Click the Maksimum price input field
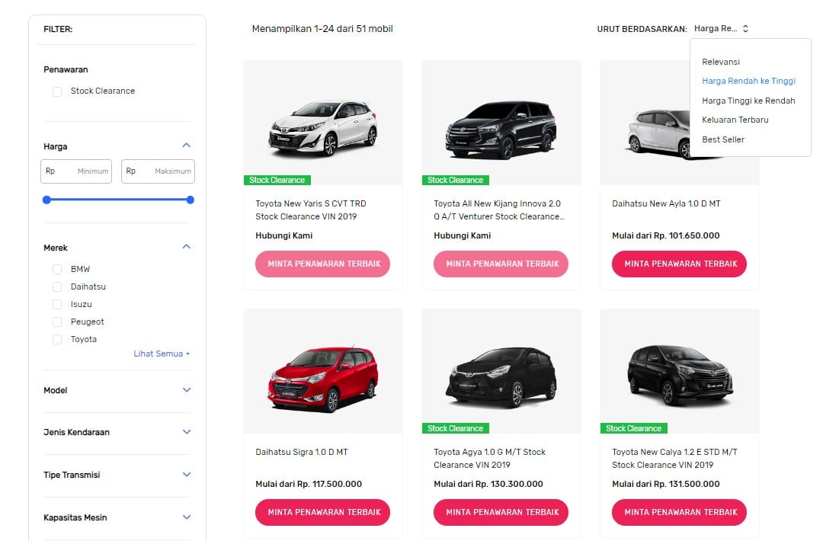This screenshot has width=823, height=541. pos(158,171)
